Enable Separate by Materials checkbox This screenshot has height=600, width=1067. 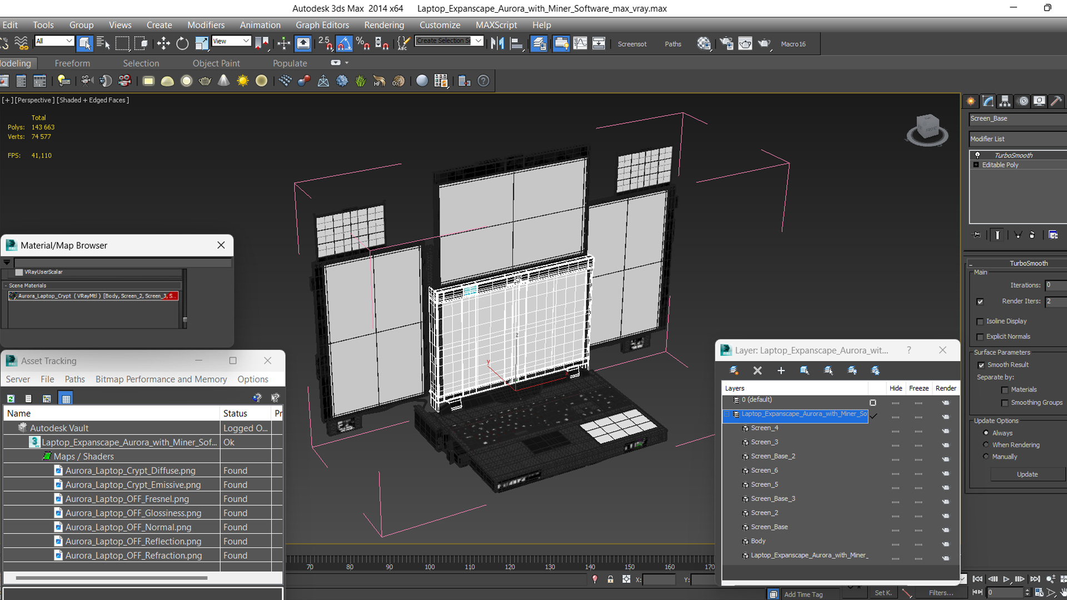[x=1004, y=390]
